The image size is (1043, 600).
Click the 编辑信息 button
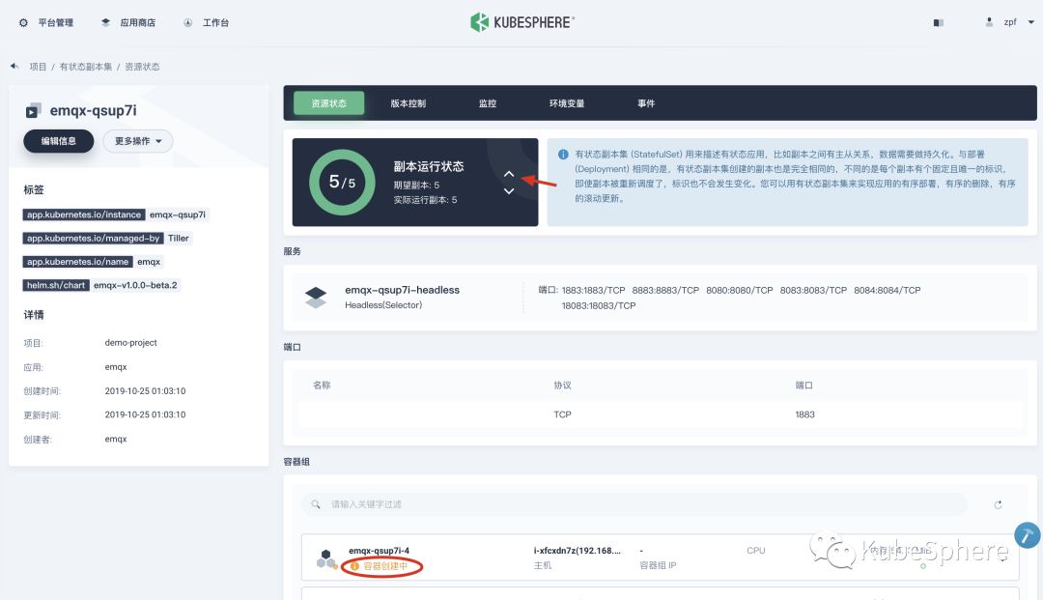coord(59,141)
